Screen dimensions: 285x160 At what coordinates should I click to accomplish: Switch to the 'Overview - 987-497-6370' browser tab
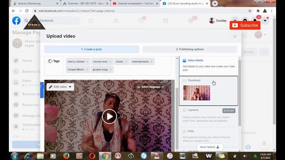(x=85, y=4)
